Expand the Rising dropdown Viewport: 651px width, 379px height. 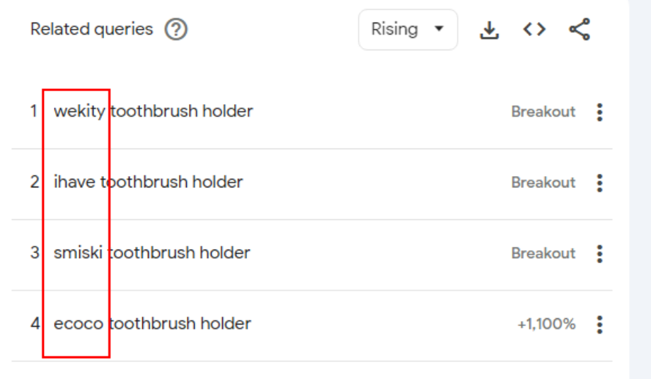click(408, 30)
